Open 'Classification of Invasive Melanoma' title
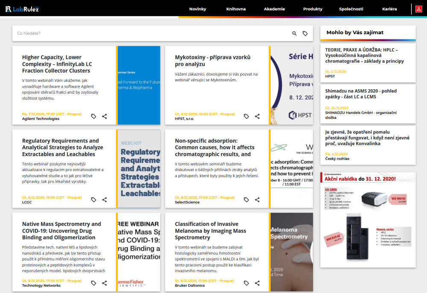Image resolution: width=427 pixels, height=293 pixels. [x=210, y=231]
